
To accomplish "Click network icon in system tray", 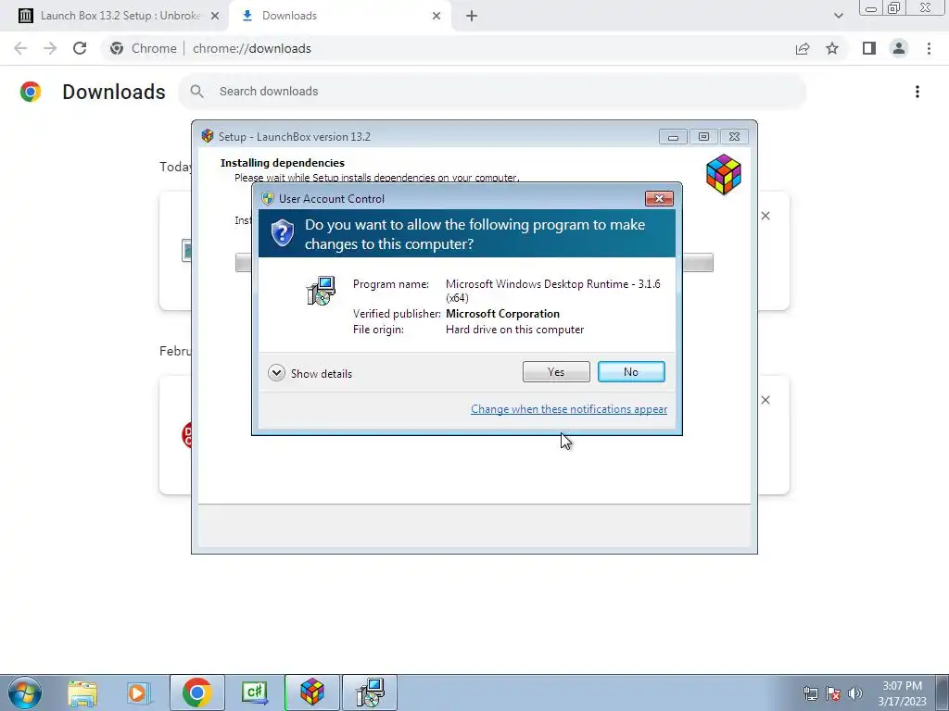I will tap(810, 693).
